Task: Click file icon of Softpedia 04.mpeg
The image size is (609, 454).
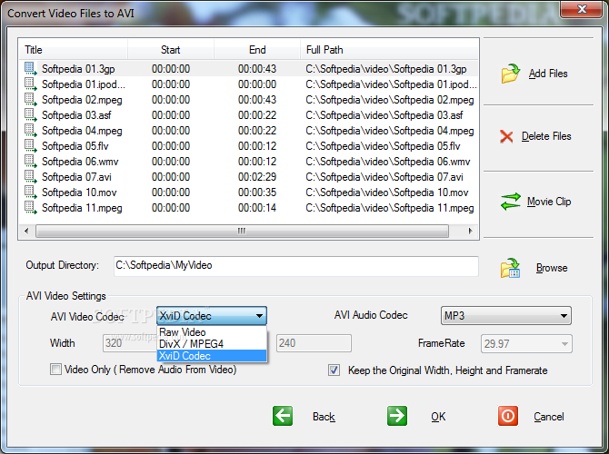Action: point(31,131)
